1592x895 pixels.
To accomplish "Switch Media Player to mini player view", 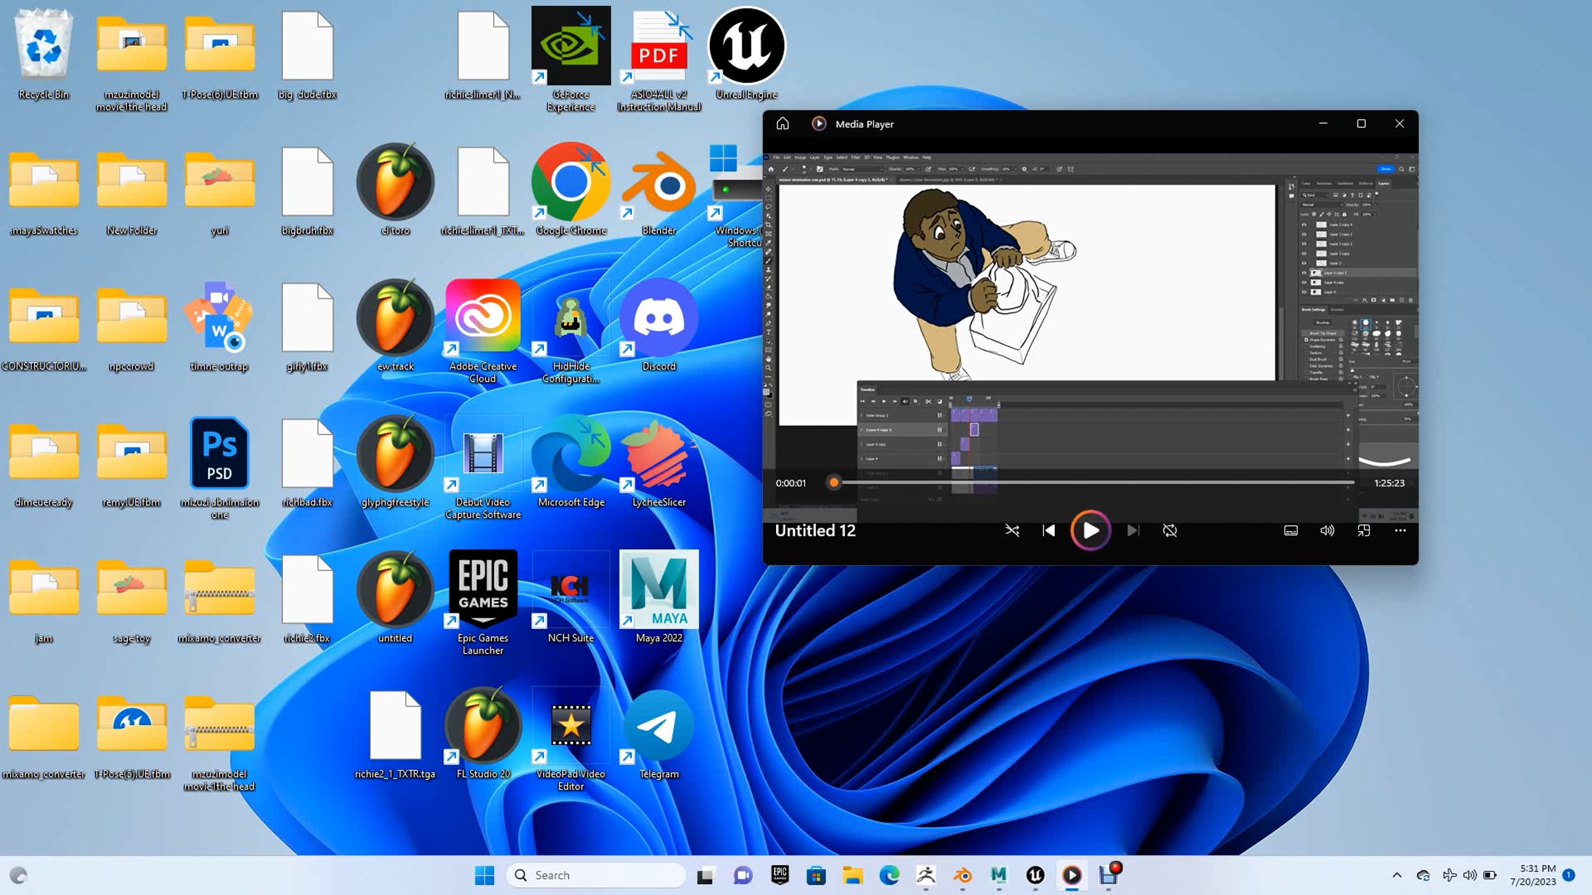I will (1363, 530).
